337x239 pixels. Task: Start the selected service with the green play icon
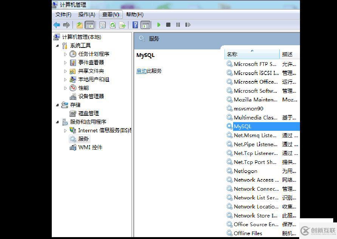159,25
